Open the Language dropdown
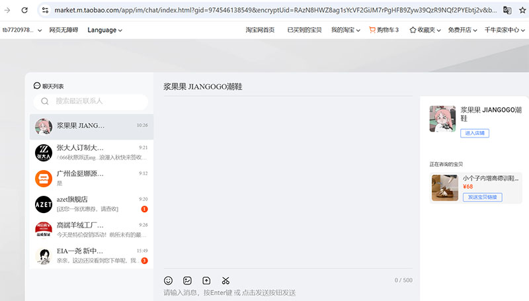The width and height of the screenshot is (529, 301). click(104, 30)
